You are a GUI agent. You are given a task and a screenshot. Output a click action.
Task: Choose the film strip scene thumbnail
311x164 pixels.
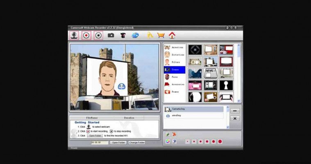point(211,85)
